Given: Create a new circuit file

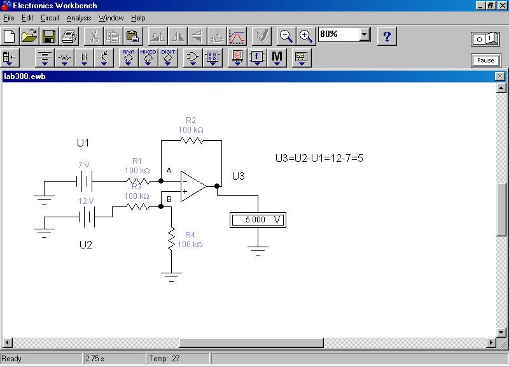Looking at the screenshot, I should pyautogui.click(x=10, y=36).
